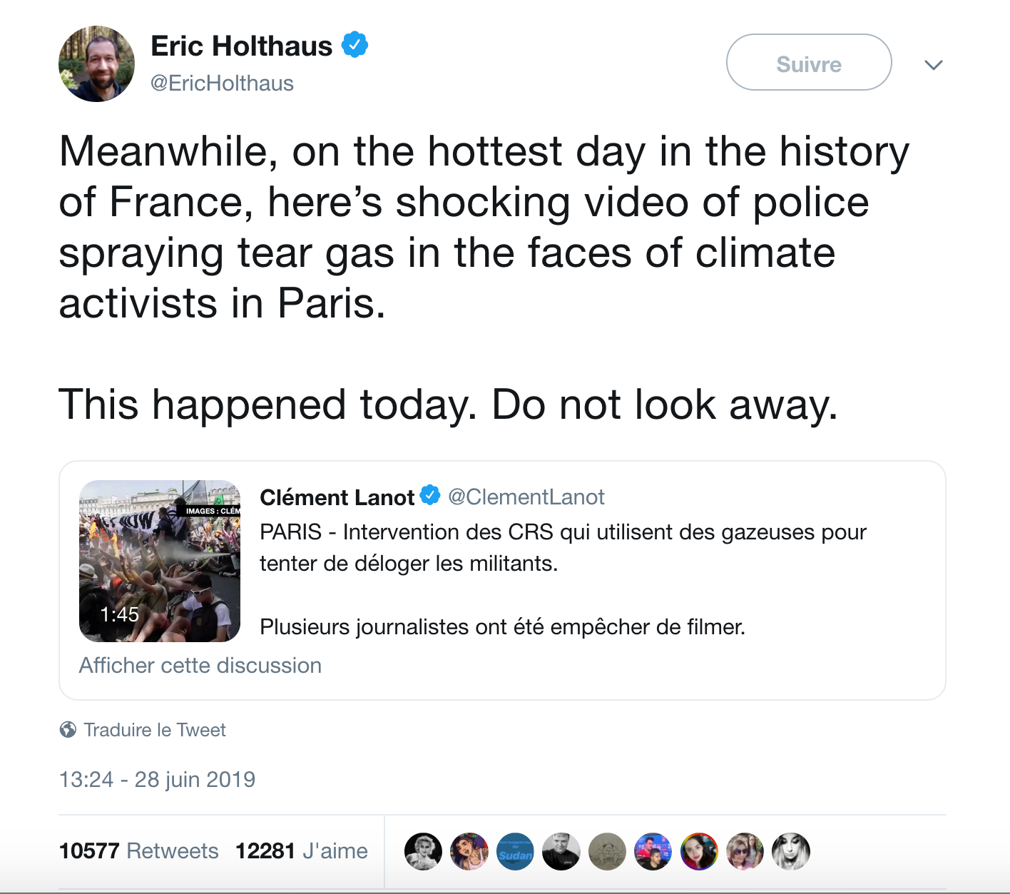Screen dimensions: 1010x894
Task: Open Afficher cette discussion link
Action: coord(200,665)
